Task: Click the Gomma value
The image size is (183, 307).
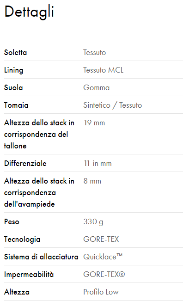Action: point(96,87)
